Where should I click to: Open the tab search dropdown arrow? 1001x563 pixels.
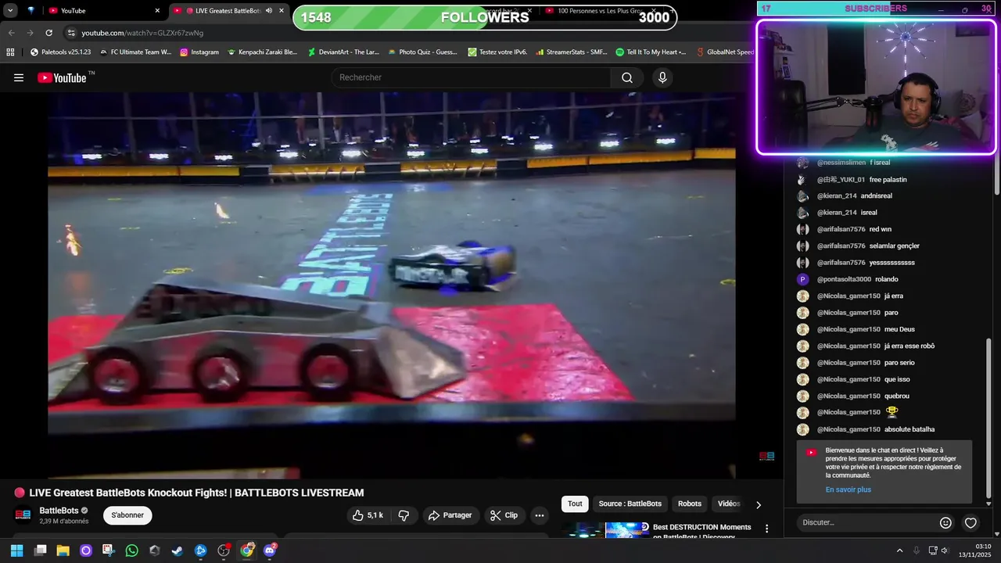point(10,10)
